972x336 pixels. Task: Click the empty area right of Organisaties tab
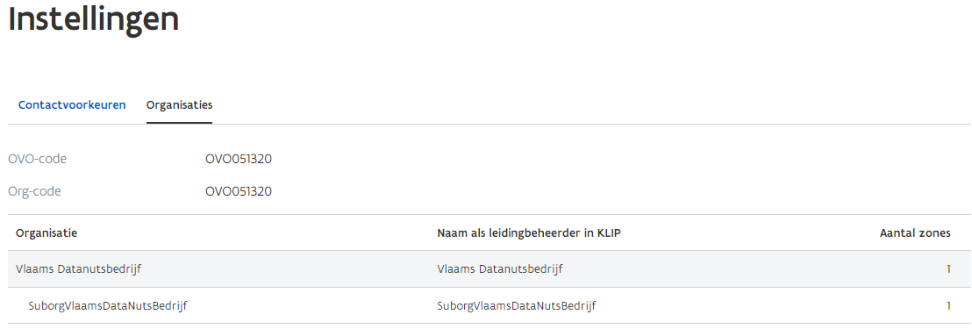[x=589, y=104]
